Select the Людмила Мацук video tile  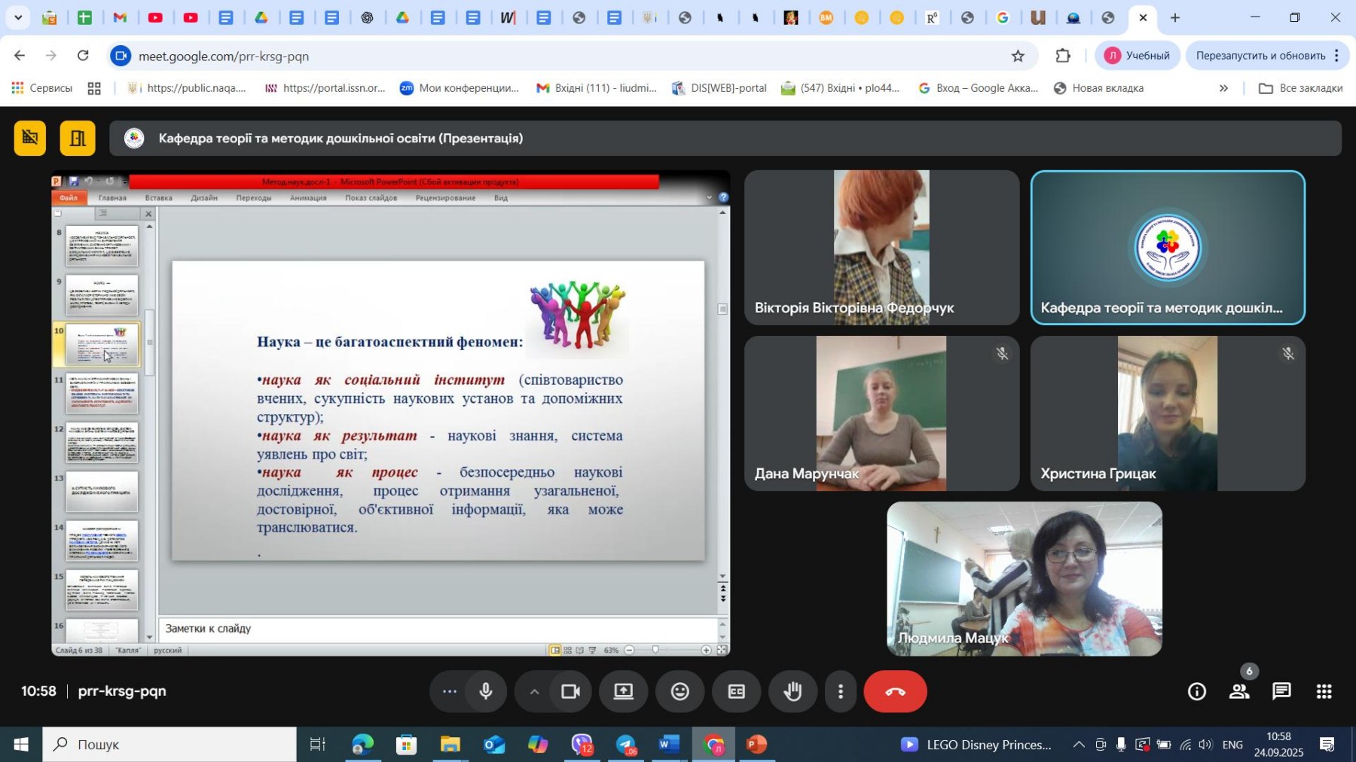click(1024, 578)
